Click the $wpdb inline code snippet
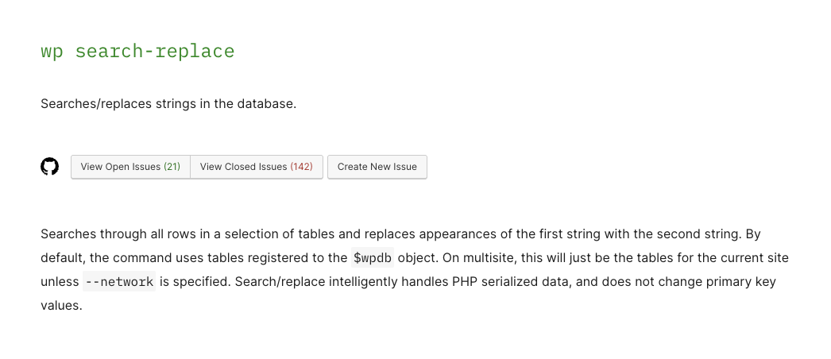The width and height of the screenshot is (831, 359). click(x=371, y=258)
